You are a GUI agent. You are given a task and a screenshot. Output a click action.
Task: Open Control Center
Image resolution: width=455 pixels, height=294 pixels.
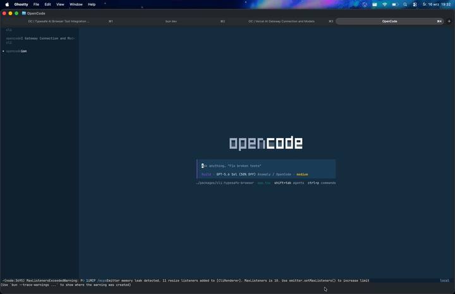pos(415,4)
